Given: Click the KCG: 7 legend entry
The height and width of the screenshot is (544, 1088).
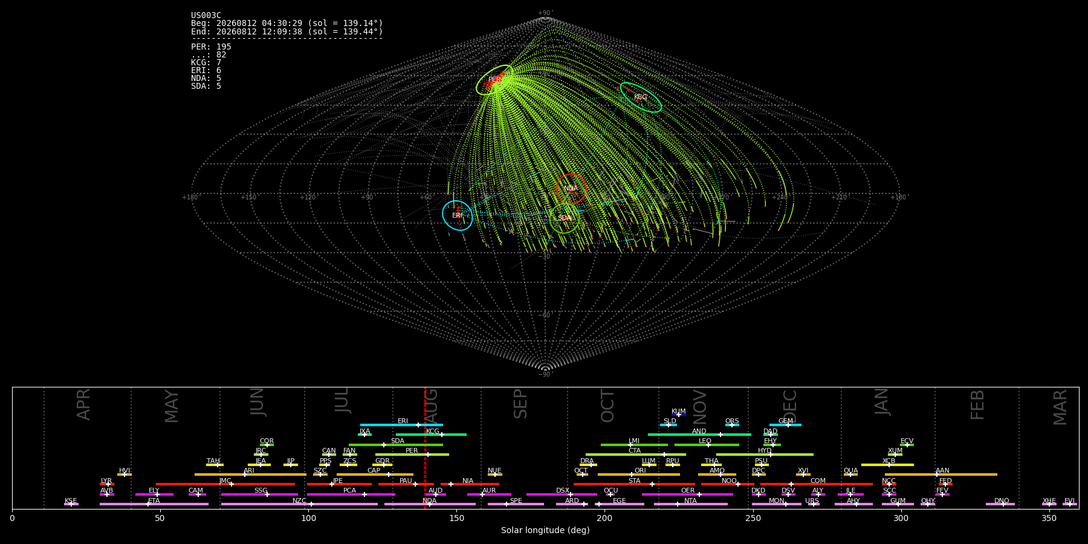Looking at the screenshot, I should pyautogui.click(x=206, y=62).
